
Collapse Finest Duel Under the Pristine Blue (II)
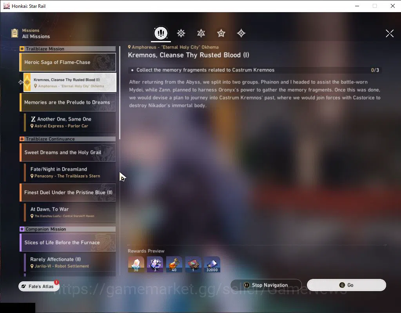[x=68, y=192]
